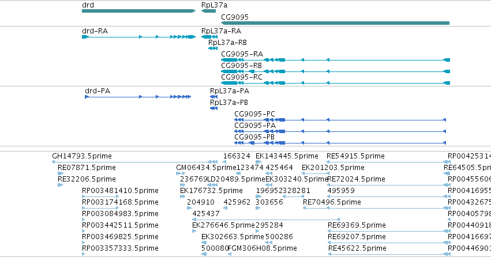Select EST RP003481410.5prime
The width and height of the screenshot is (491, 257).
[x=120, y=191]
